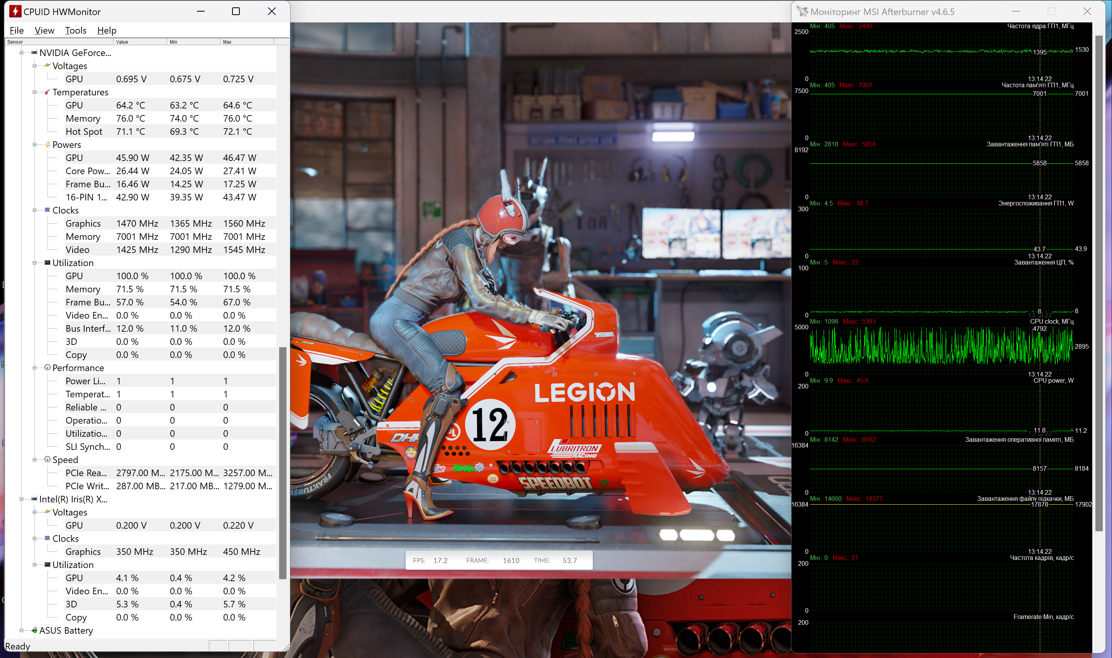Click the Temperatures thermometer icon
The height and width of the screenshot is (658, 1112).
[47, 92]
